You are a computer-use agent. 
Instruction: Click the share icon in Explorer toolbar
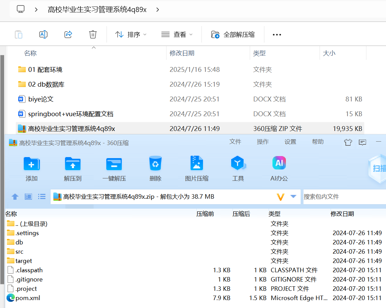[68, 34]
